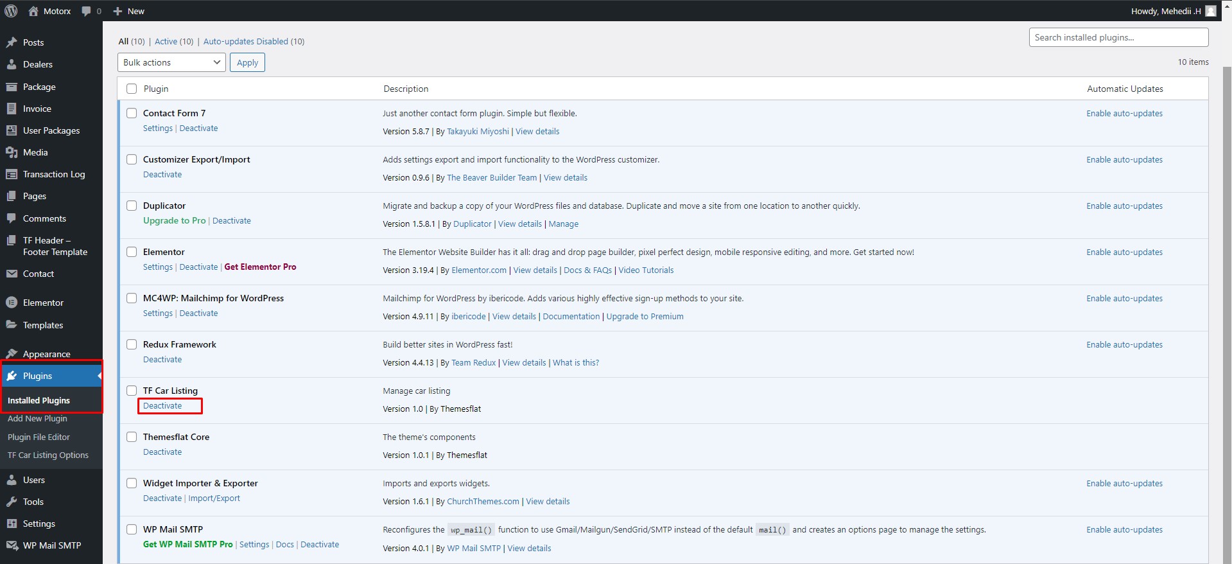Click the Media sidebar icon
This screenshot has width=1232, height=564.
(12, 152)
